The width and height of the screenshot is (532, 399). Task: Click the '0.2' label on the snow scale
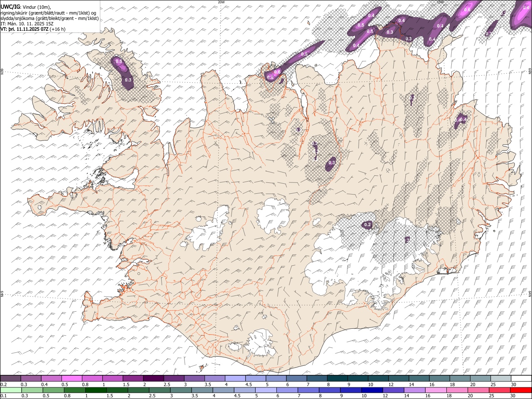click(3, 384)
